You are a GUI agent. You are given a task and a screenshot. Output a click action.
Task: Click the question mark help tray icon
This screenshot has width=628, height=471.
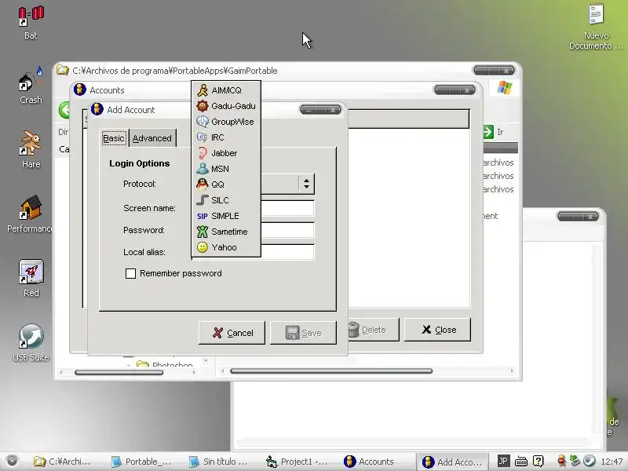click(x=539, y=462)
